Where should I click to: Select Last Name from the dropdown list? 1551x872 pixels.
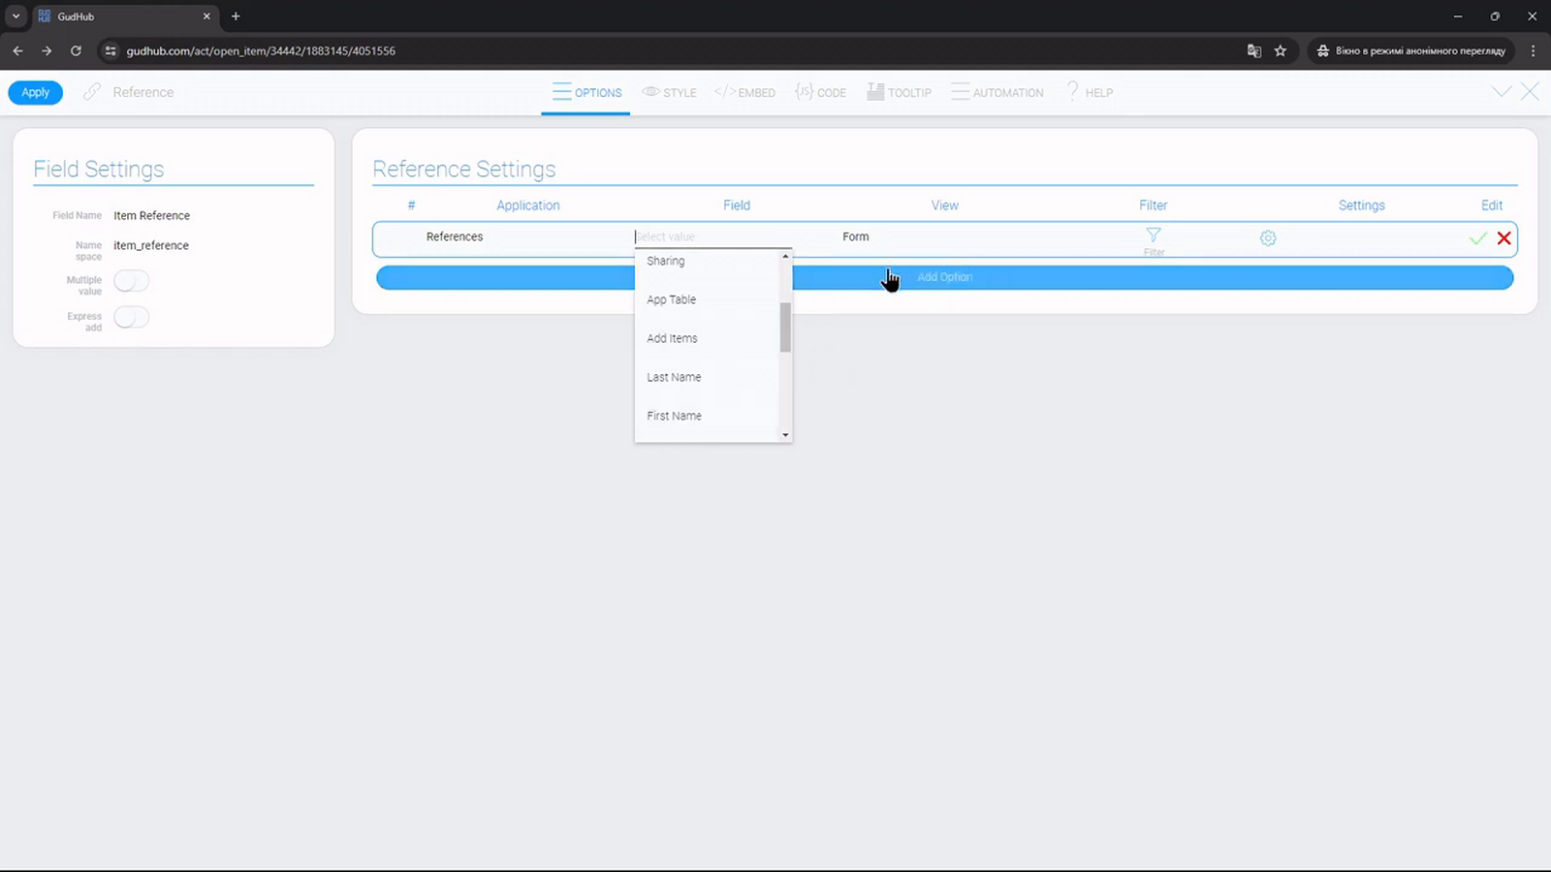coord(707,377)
